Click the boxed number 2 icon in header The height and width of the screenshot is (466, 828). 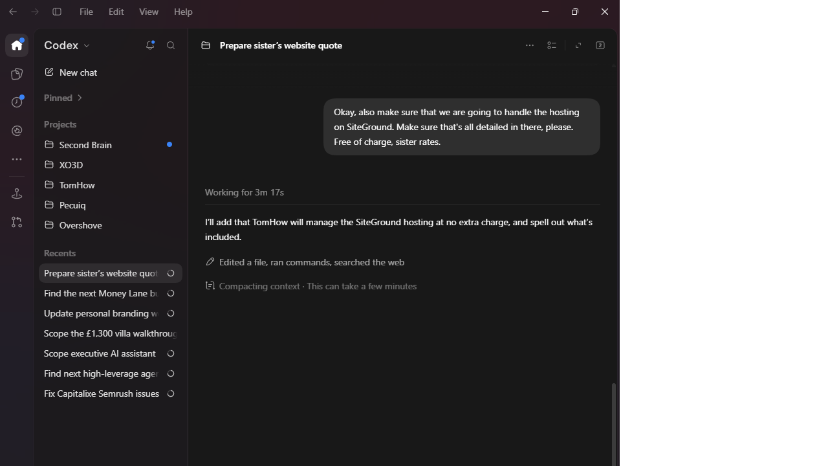(x=600, y=45)
